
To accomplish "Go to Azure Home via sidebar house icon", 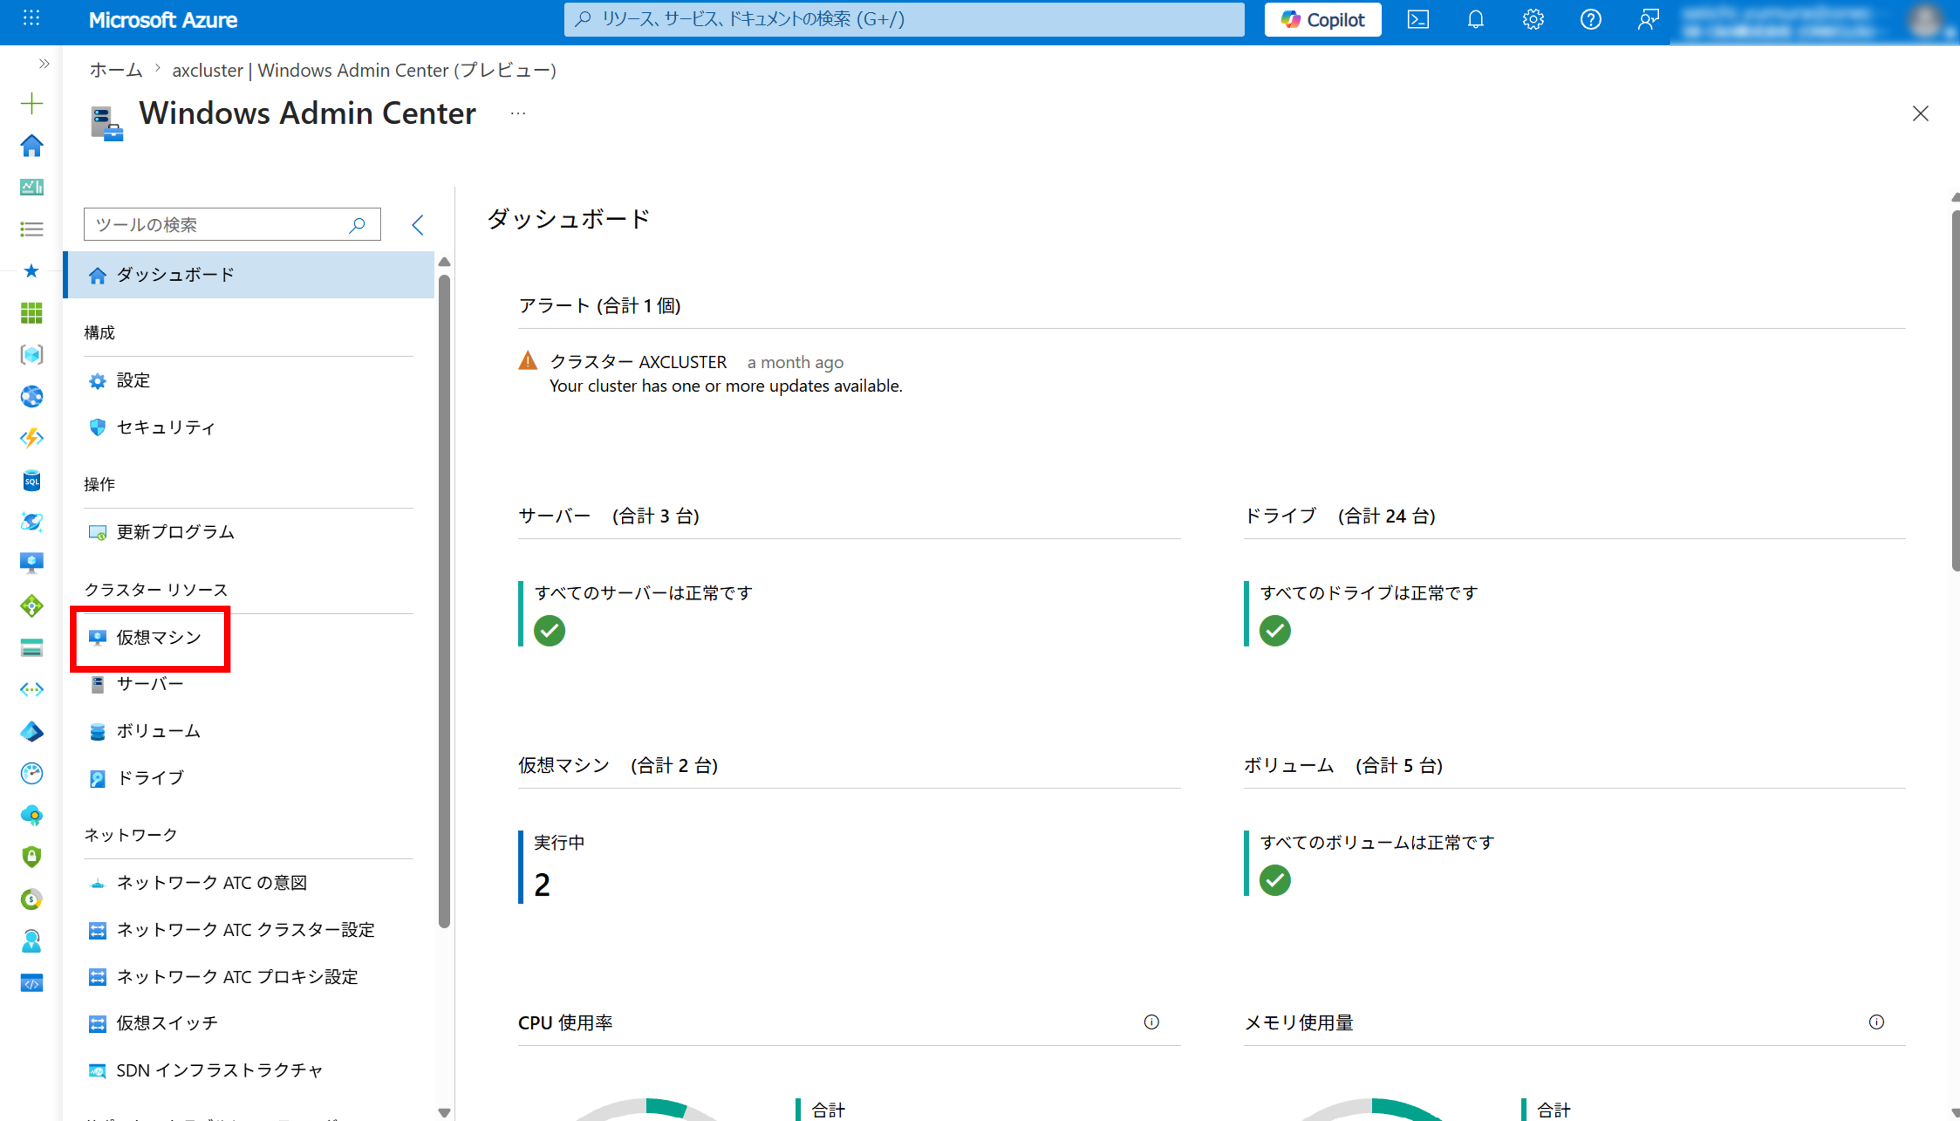I will [x=32, y=145].
